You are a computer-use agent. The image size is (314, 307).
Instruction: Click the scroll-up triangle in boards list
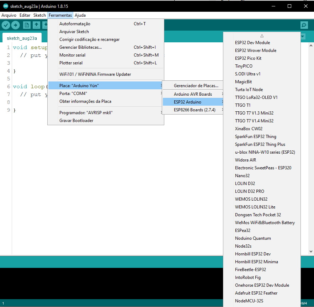pyautogui.click(x=262, y=36)
